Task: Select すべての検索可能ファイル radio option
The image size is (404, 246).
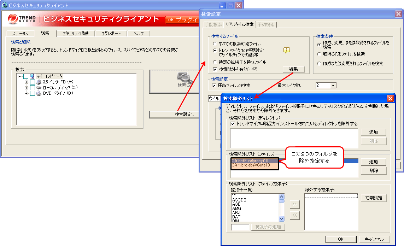Action: 215,44
